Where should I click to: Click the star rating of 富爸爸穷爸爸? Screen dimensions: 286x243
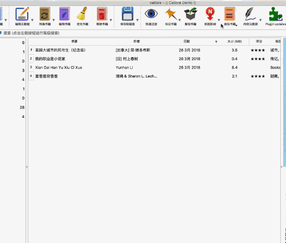point(258,76)
